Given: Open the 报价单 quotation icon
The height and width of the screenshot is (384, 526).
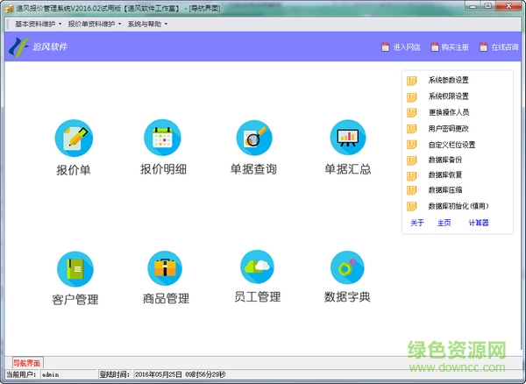Looking at the screenshot, I should [x=74, y=138].
